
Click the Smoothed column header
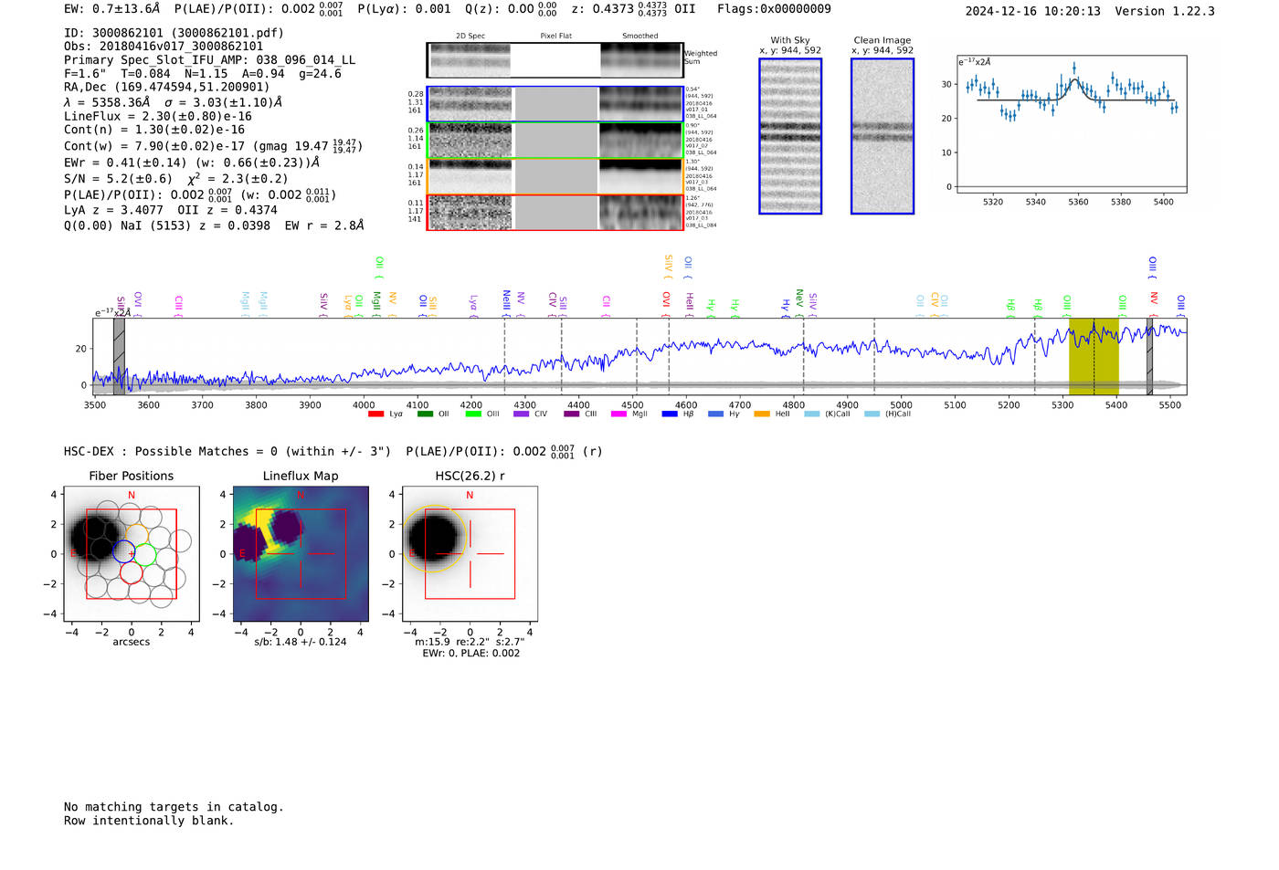[639, 37]
